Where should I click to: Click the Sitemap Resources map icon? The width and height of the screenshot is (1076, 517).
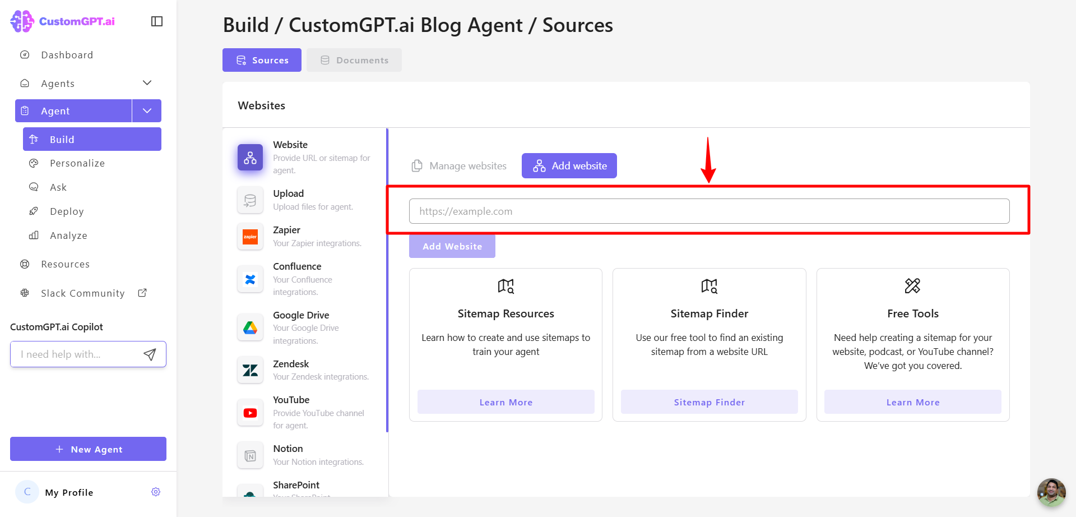505,286
